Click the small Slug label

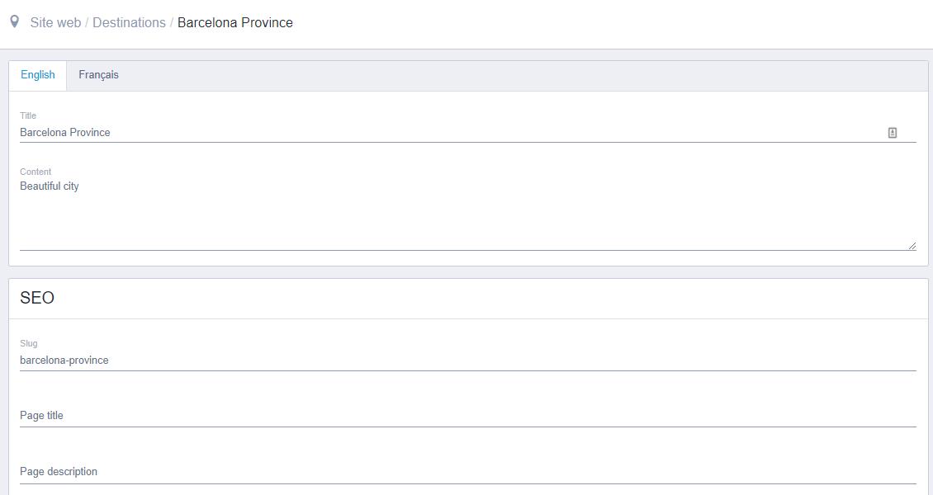29,343
